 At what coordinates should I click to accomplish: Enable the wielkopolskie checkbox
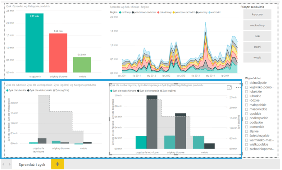click(246, 145)
